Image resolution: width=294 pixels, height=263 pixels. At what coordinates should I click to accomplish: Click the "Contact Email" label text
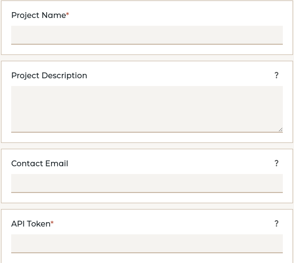coord(39,164)
